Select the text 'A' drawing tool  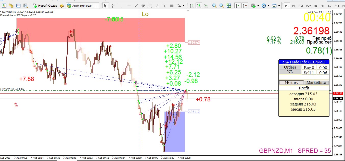[x=157, y=5]
